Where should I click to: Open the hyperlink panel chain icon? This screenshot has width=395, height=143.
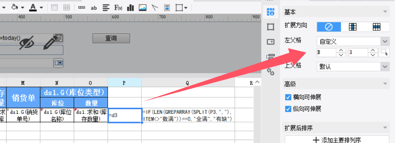coord(270,72)
